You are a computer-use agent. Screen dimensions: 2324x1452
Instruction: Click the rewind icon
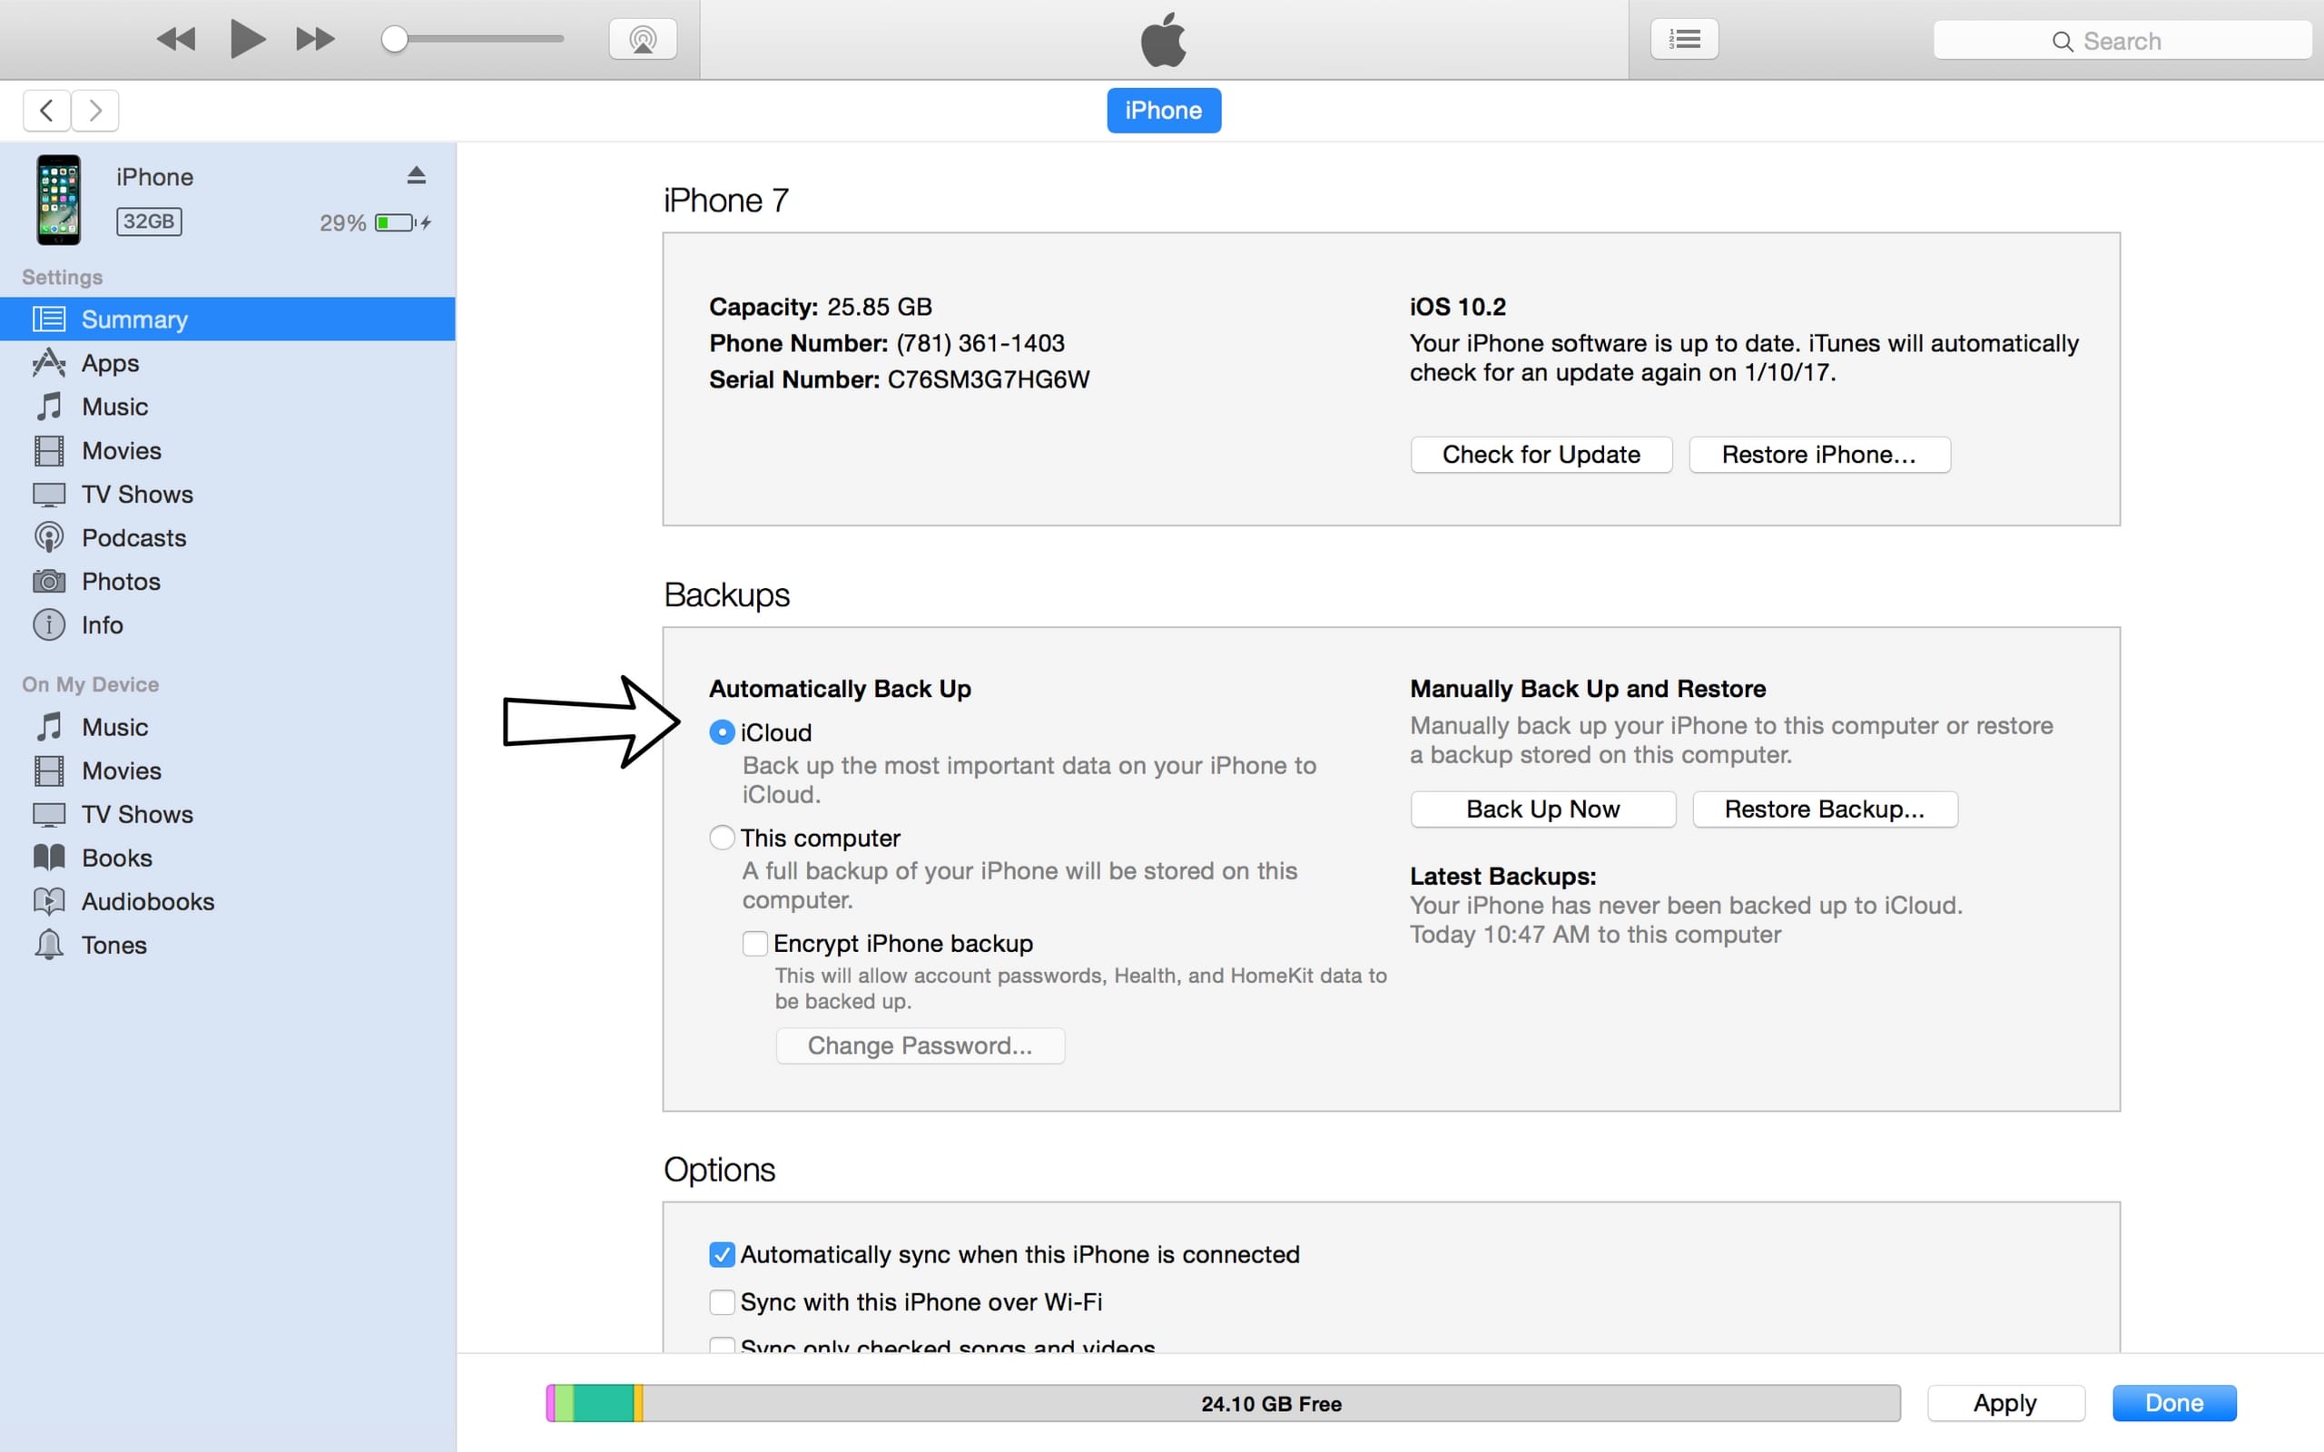[x=176, y=39]
